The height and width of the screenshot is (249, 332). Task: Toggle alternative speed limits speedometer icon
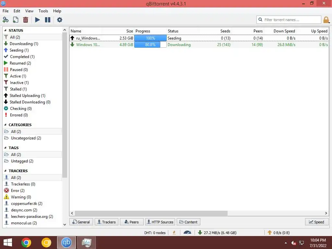click(x=187, y=232)
